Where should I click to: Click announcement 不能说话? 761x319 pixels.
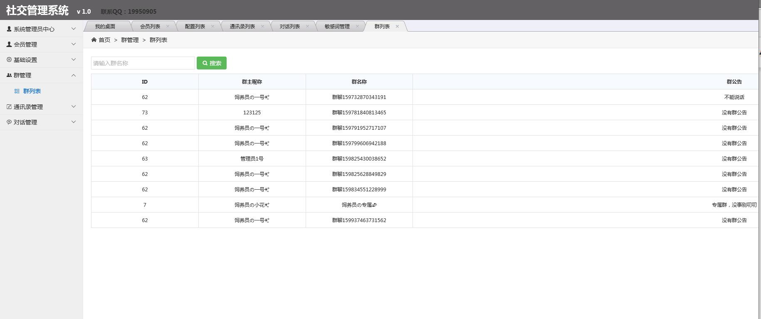(734, 97)
